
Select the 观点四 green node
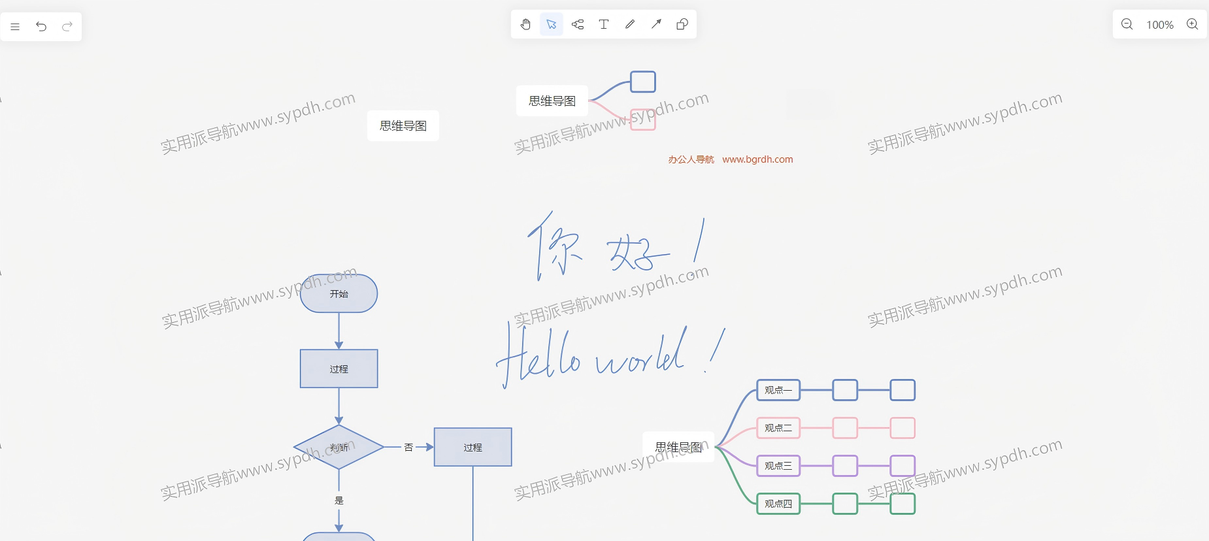point(778,504)
